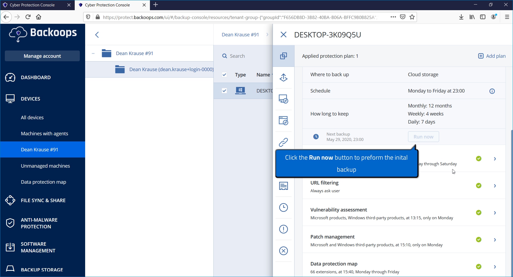Expand the Data protection map chevron

click(x=495, y=267)
